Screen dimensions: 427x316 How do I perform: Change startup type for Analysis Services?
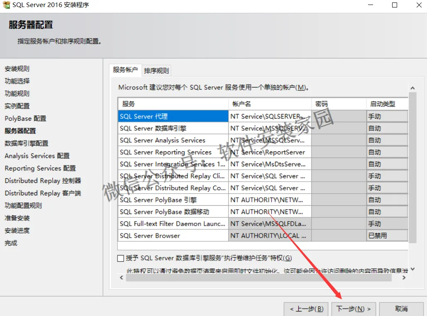point(387,141)
